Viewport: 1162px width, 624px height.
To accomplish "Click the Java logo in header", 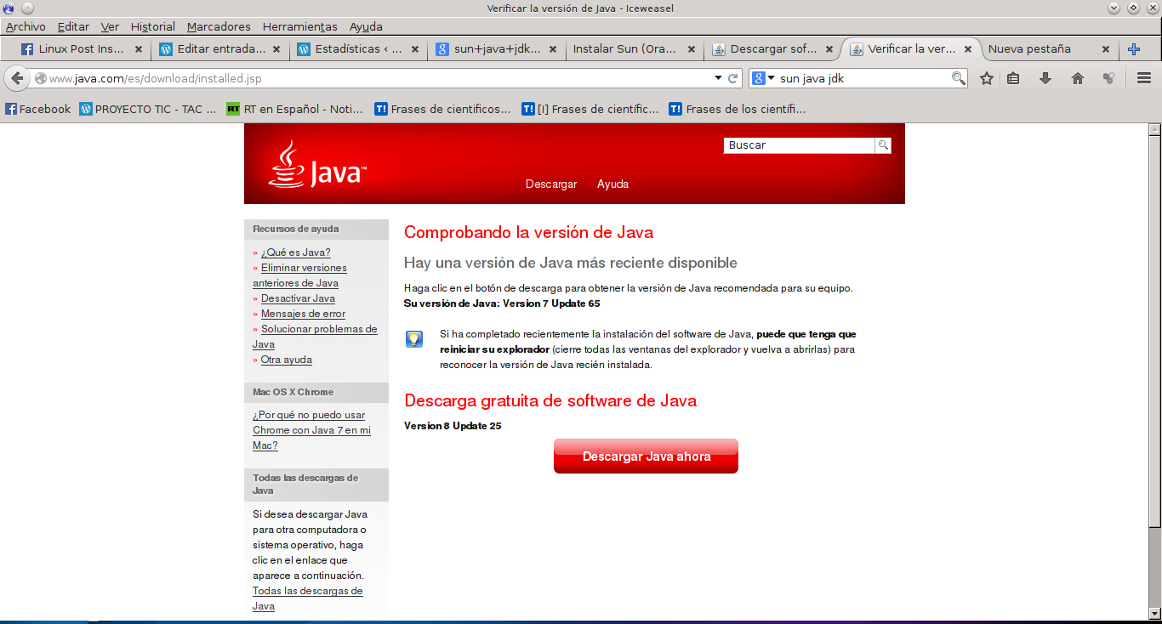I will click(317, 165).
